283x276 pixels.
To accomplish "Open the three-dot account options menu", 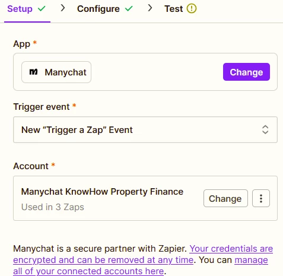I will 261,198.
